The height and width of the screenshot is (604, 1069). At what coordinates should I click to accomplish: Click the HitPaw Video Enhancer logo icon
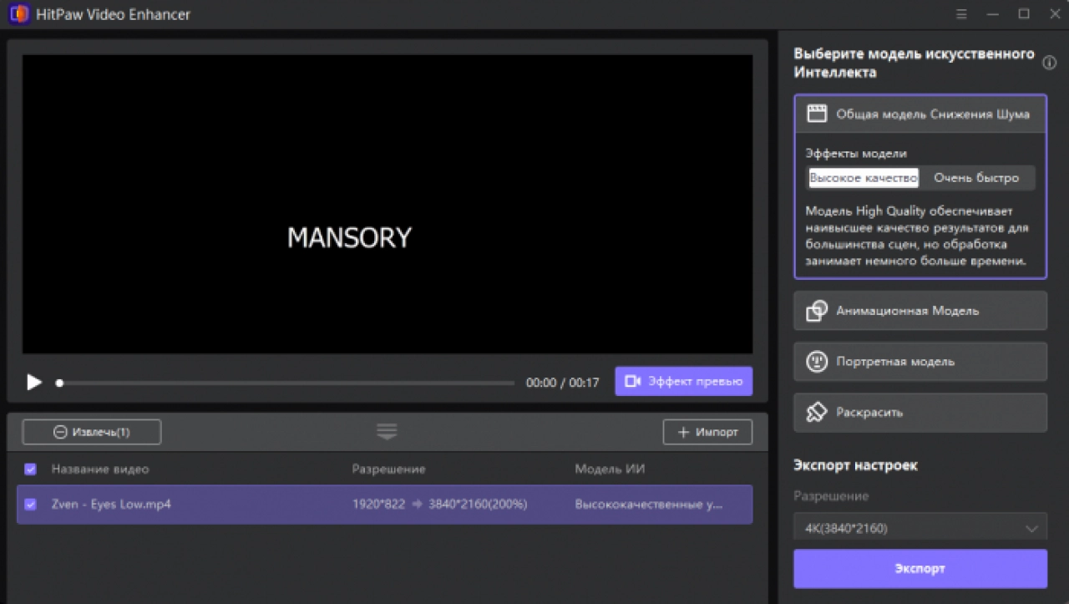[19, 14]
